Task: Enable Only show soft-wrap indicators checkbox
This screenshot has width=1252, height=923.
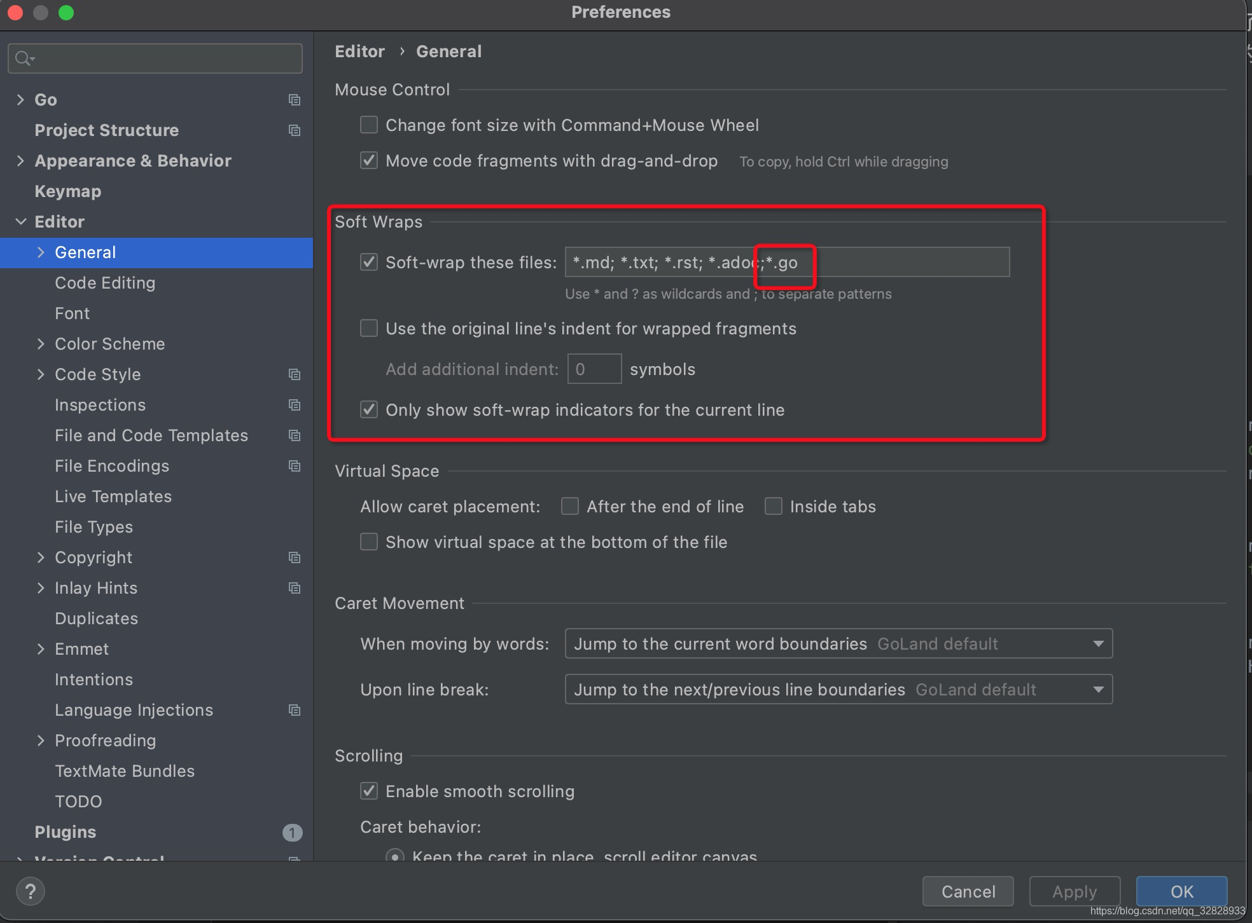Action: [368, 409]
